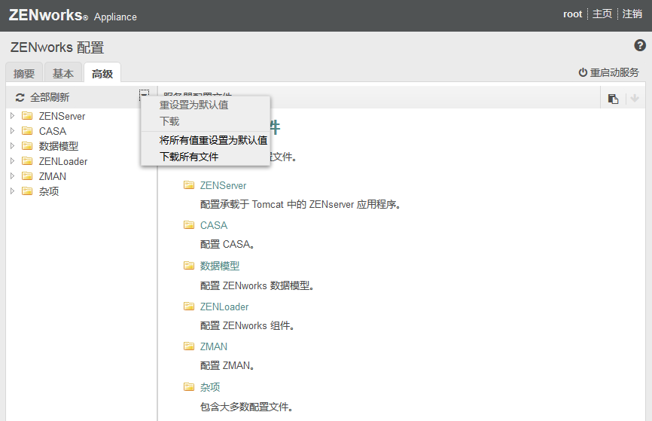This screenshot has height=421, width=652.
Task: Open the ZENLoader link in main panel
Action: (224, 307)
